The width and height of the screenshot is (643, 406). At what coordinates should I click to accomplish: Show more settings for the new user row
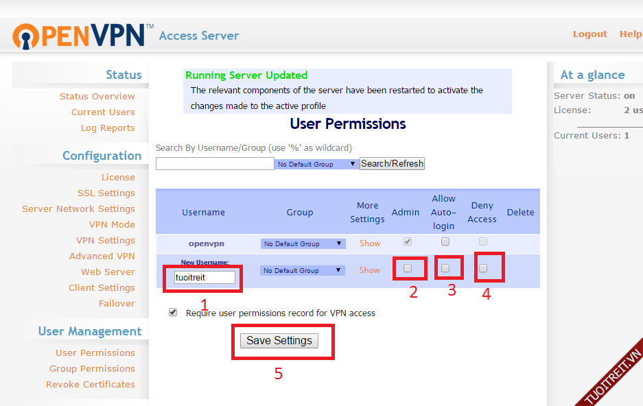[370, 270]
